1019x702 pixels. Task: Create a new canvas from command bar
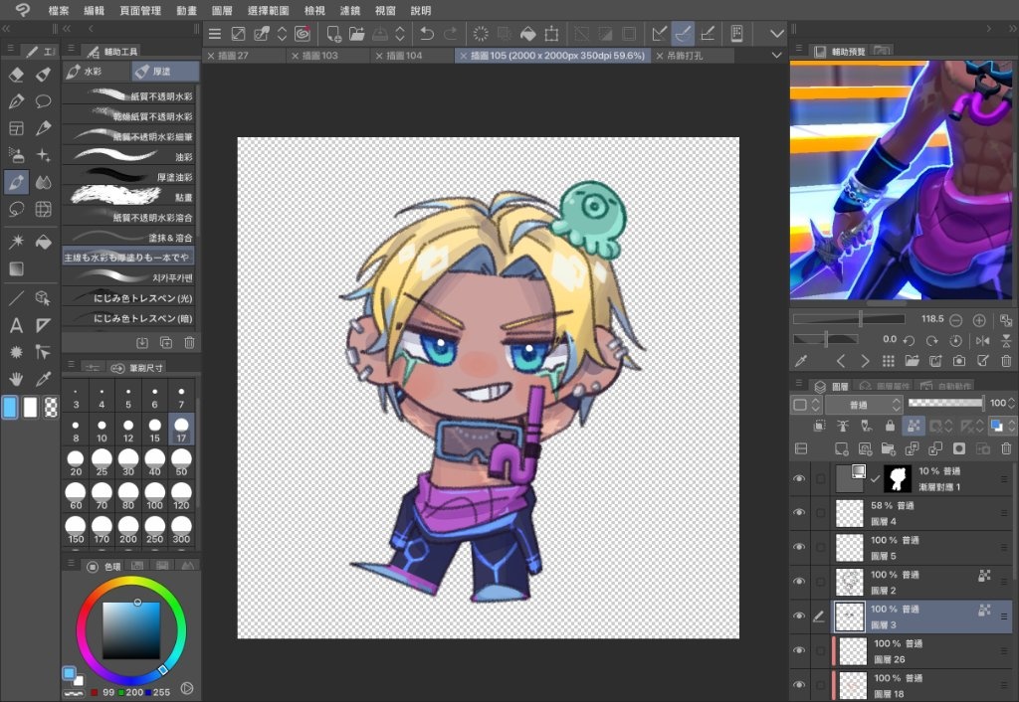(x=333, y=34)
